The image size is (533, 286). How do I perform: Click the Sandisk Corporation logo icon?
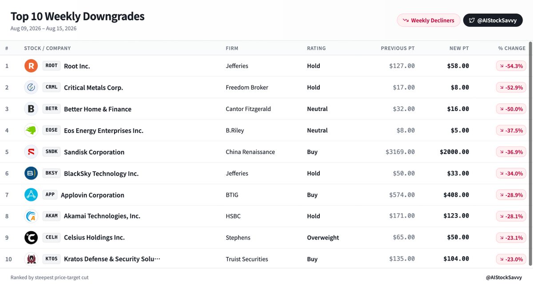tap(31, 152)
